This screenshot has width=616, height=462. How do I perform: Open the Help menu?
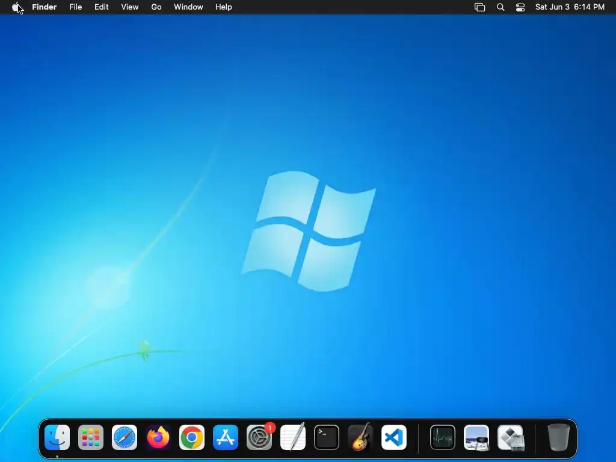[224, 7]
